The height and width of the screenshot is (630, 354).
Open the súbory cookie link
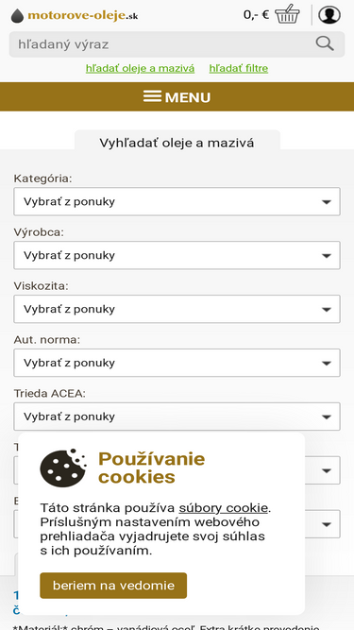coord(223,508)
